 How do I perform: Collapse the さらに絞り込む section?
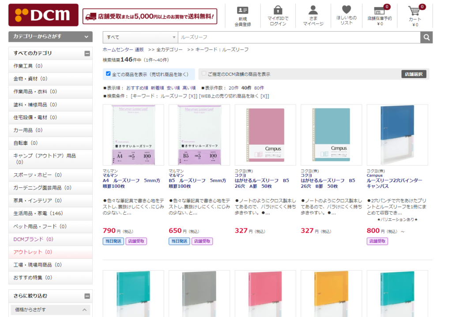click(87, 296)
